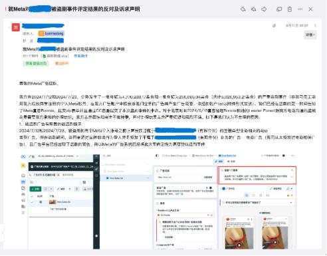327x256 pixels.
Task: Click the yellow square icon under Meta logo
Action: [23, 166]
